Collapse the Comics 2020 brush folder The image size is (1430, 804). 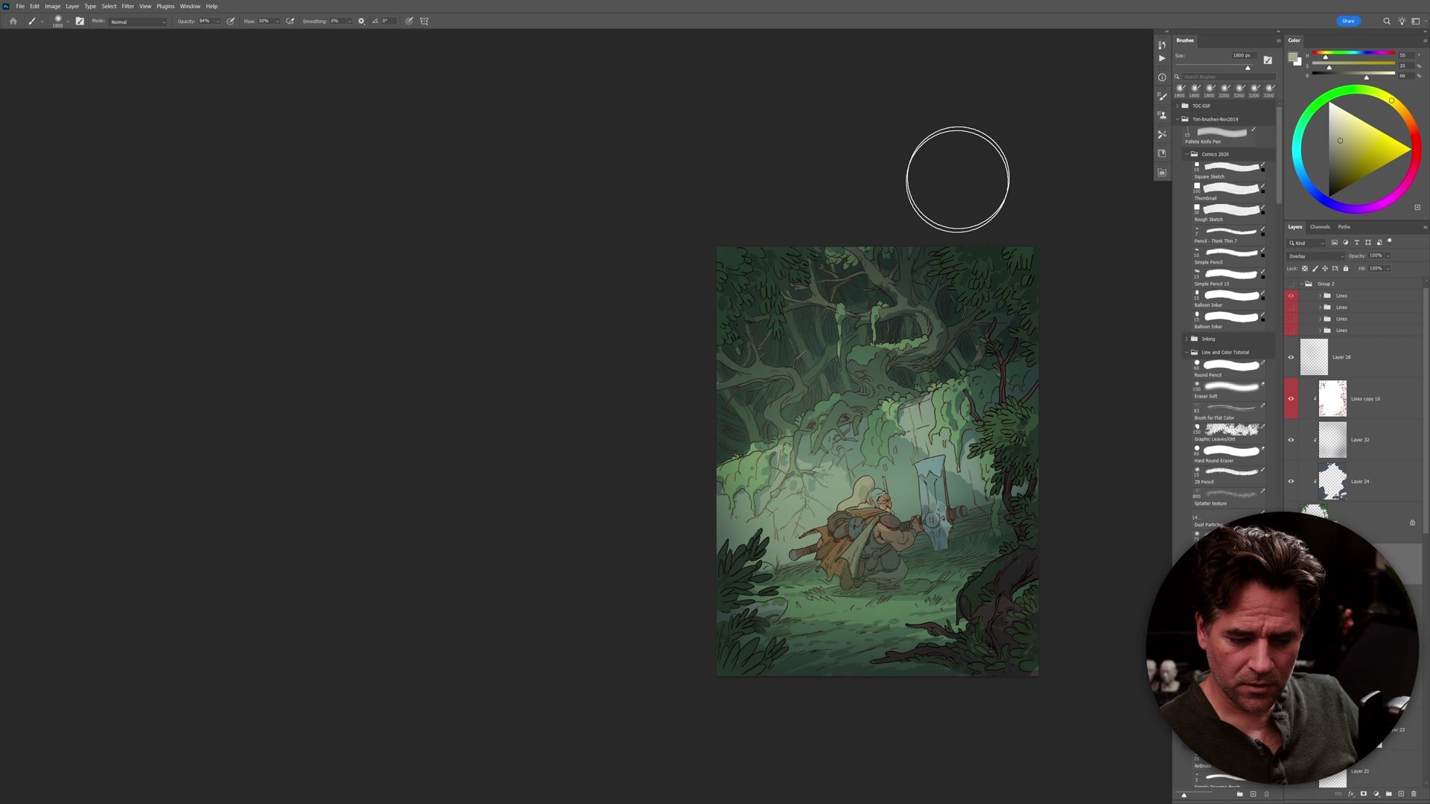click(1186, 154)
